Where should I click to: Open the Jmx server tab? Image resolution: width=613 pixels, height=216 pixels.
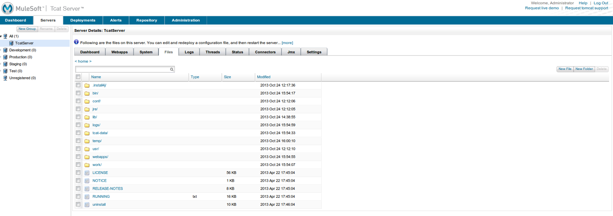click(291, 52)
